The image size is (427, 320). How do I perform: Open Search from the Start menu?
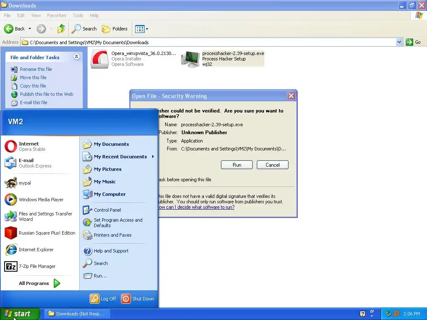coord(118,263)
